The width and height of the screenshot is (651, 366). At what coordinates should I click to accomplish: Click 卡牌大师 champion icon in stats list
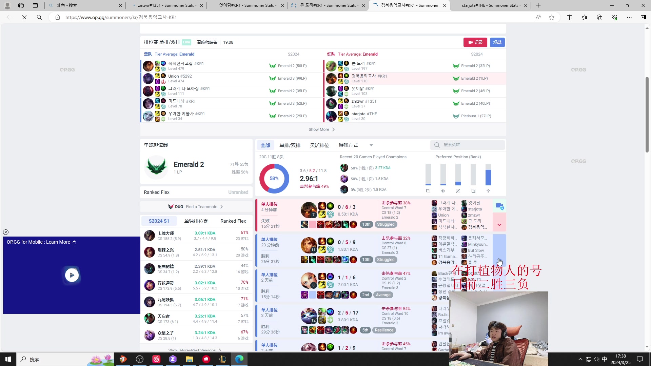point(150,235)
